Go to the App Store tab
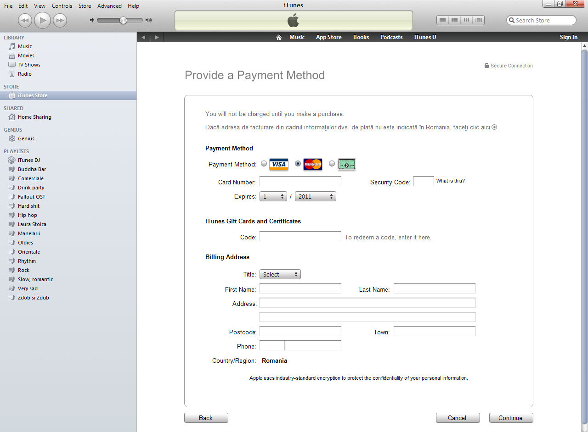This screenshot has width=588, height=432. (329, 37)
